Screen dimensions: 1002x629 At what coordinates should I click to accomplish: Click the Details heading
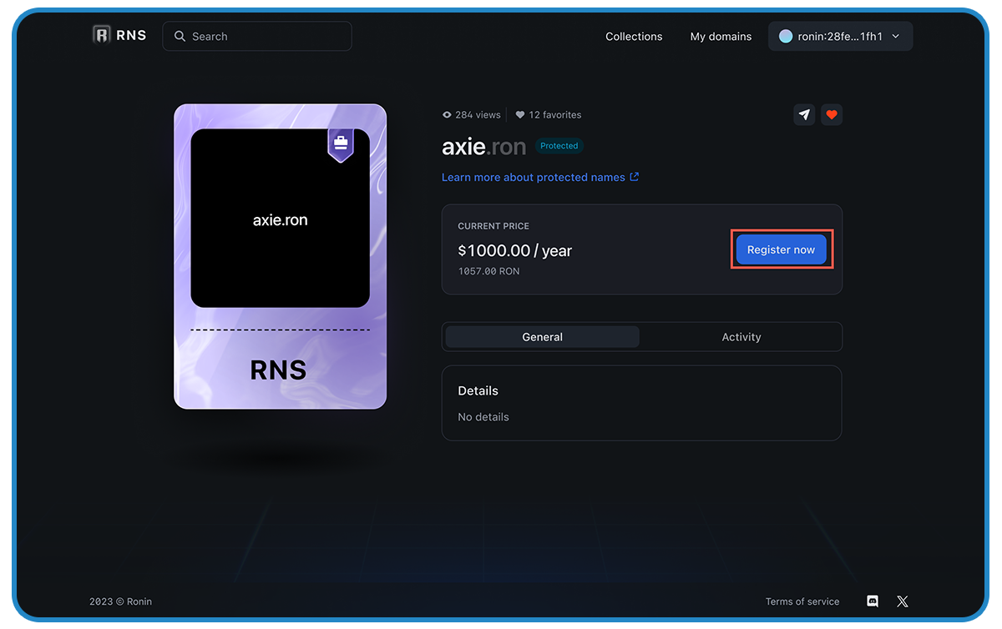[x=478, y=390]
